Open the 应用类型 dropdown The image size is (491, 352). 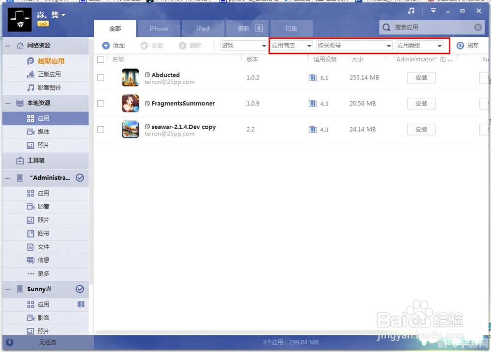(x=419, y=46)
